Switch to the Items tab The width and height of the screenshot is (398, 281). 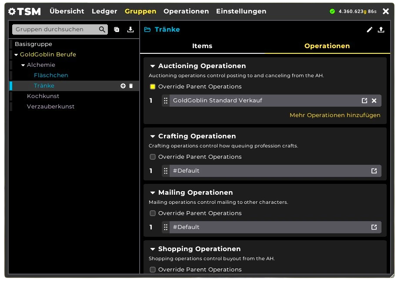click(x=202, y=46)
